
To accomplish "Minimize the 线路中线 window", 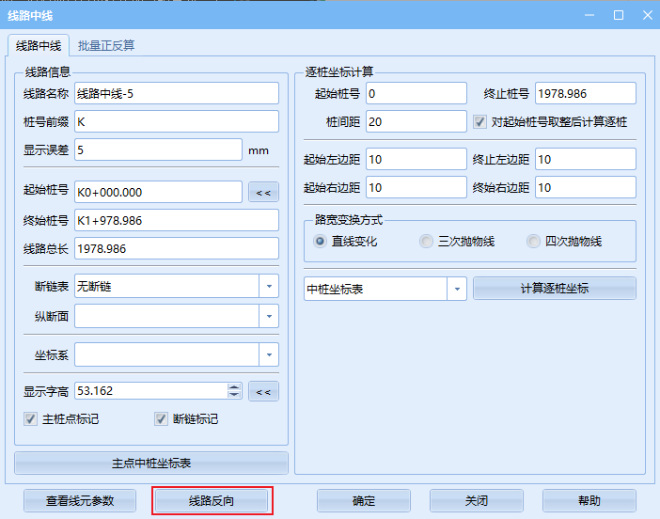I will [x=589, y=16].
